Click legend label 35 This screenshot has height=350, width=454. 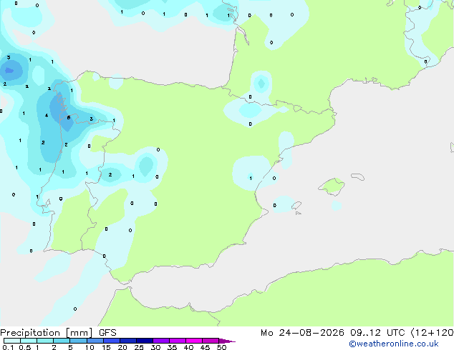click(x=172, y=347)
